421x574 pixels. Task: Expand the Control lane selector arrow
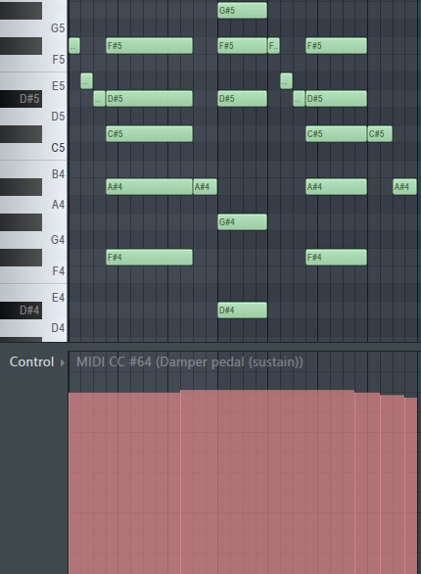(x=63, y=362)
